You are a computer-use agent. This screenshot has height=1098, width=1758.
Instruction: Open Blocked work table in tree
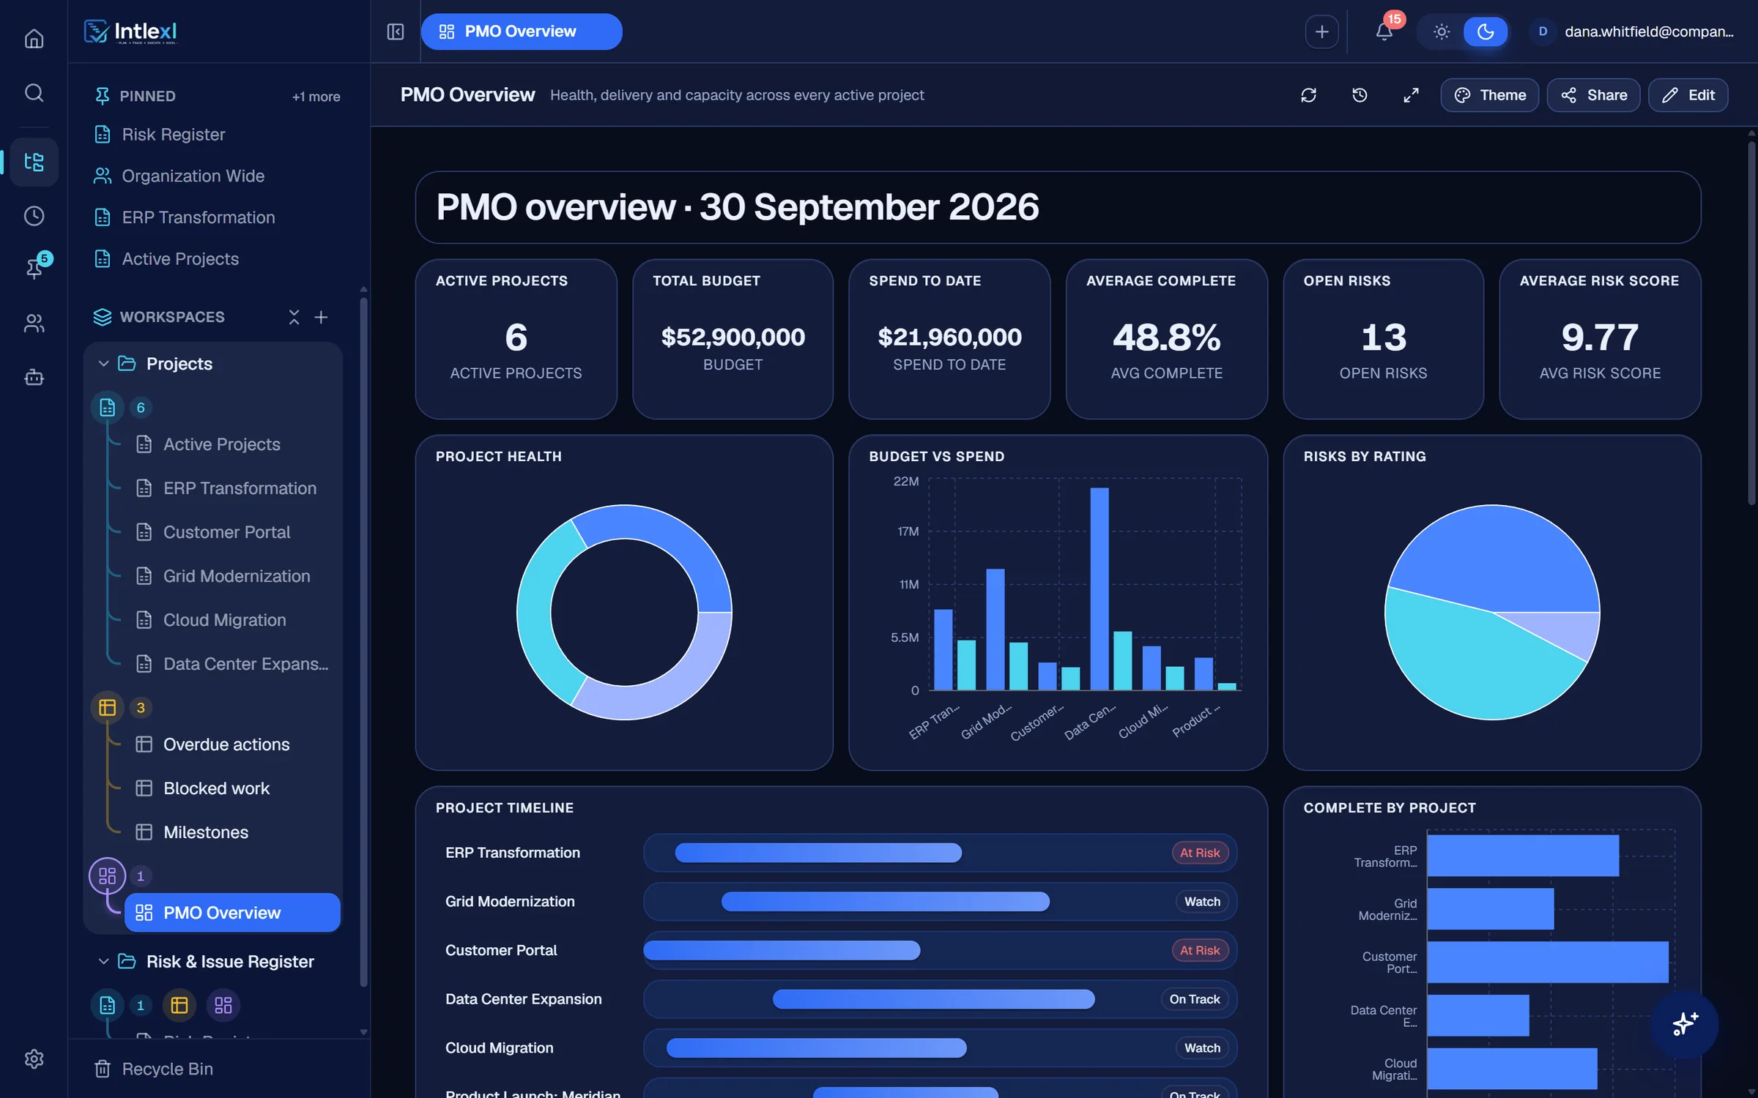pos(216,788)
